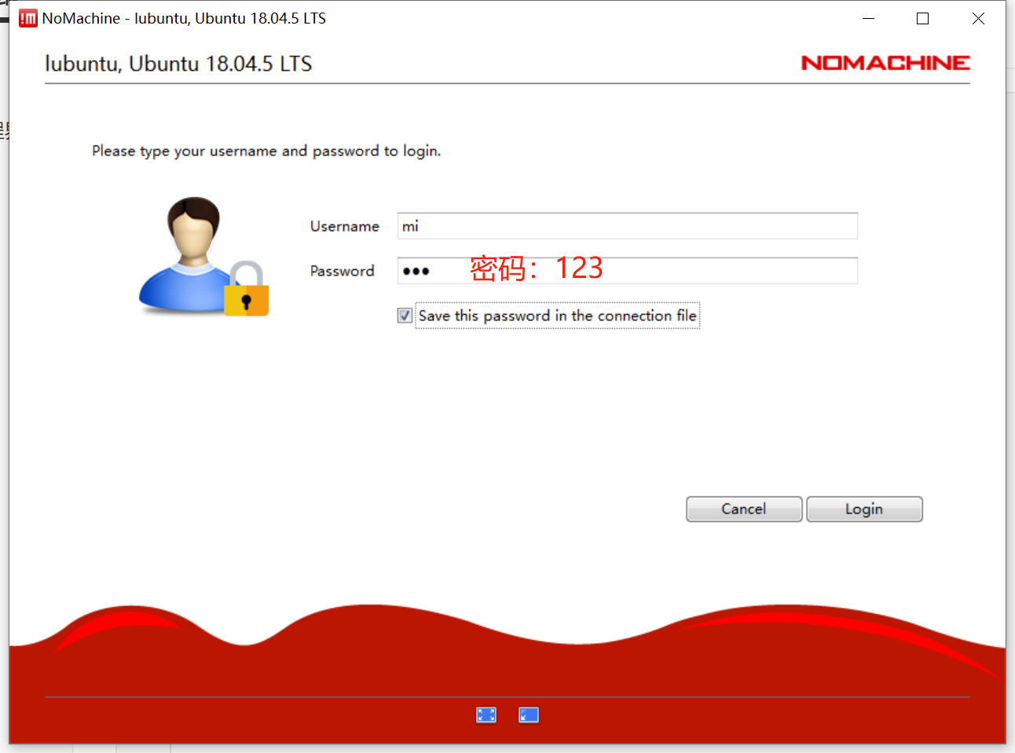Screen dimensions: 1015x753
Task: Toggle Save this password checkbox
Action: point(405,316)
